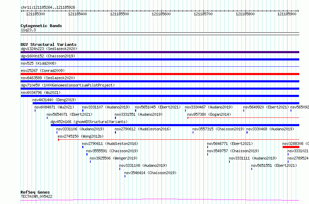The width and height of the screenshot is (309, 204).
Task: Open nsv3555591 (Chaisson2019) variant
Action: [x=112, y=151]
